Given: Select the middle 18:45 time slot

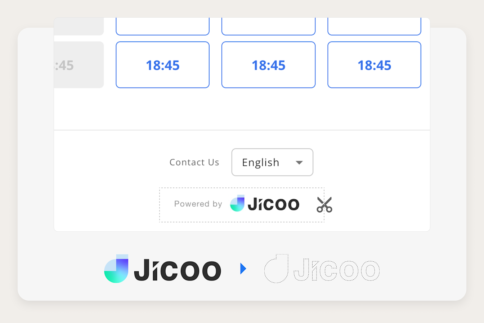Looking at the screenshot, I should point(268,65).
